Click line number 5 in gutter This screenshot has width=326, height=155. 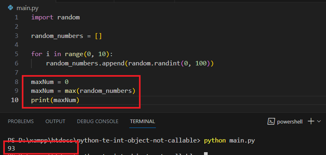point(17,54)
